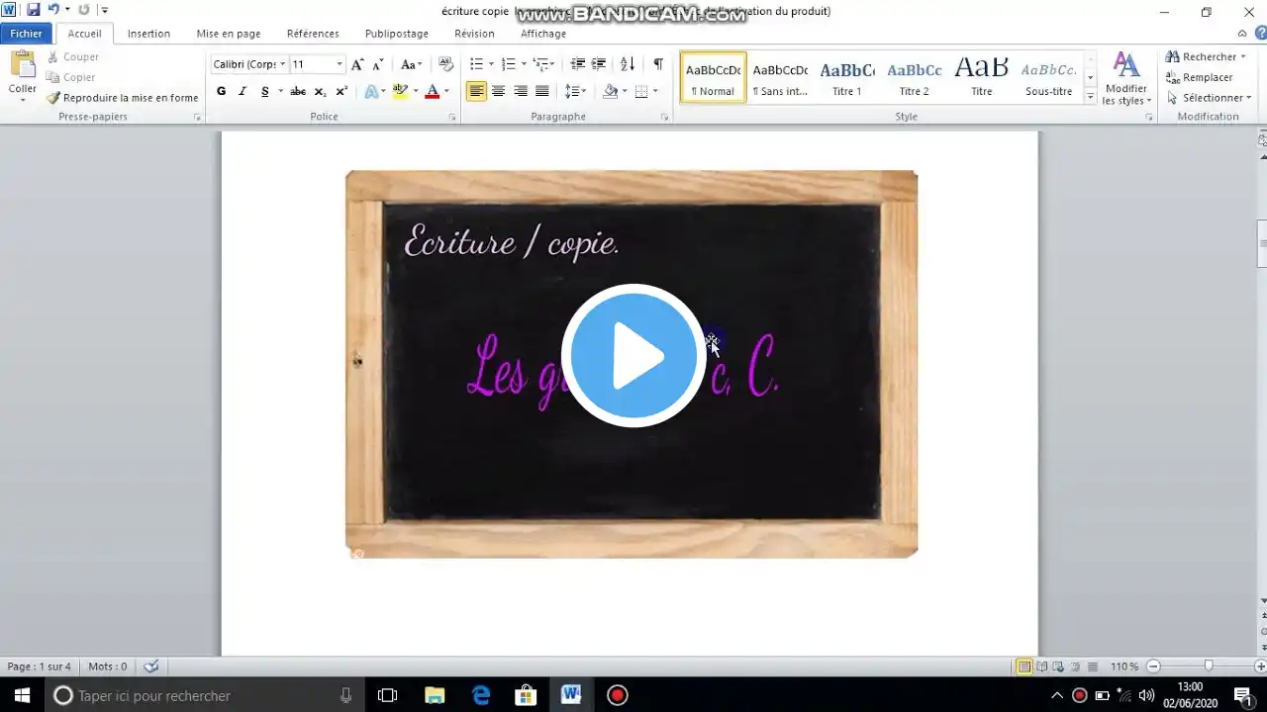Open the Police dialog launcher

click(452, 118)
